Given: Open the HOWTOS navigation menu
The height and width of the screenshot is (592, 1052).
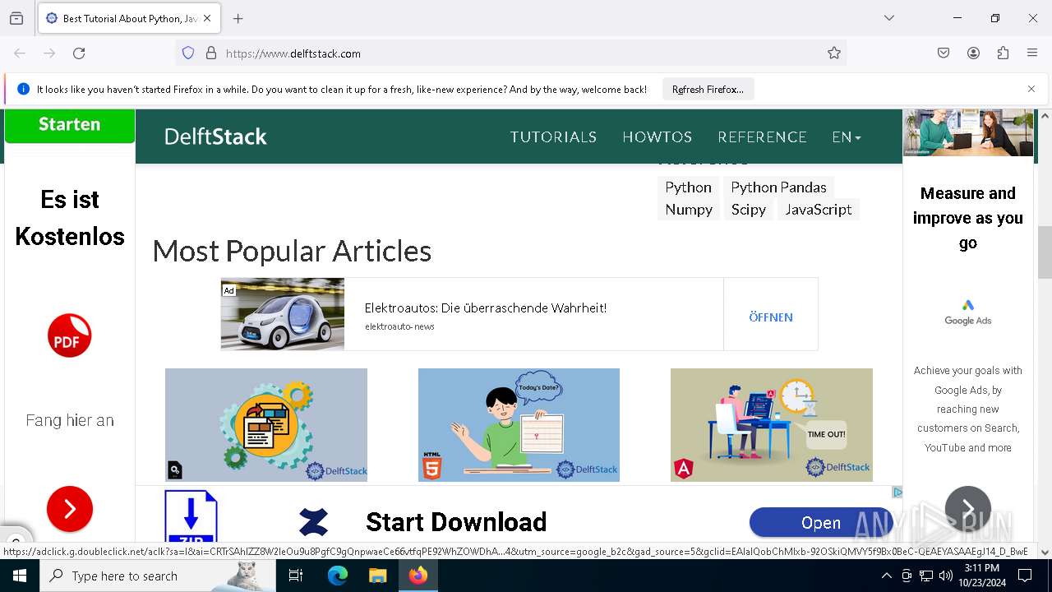Looking at the screenshot, I should (x=657, y=137).
